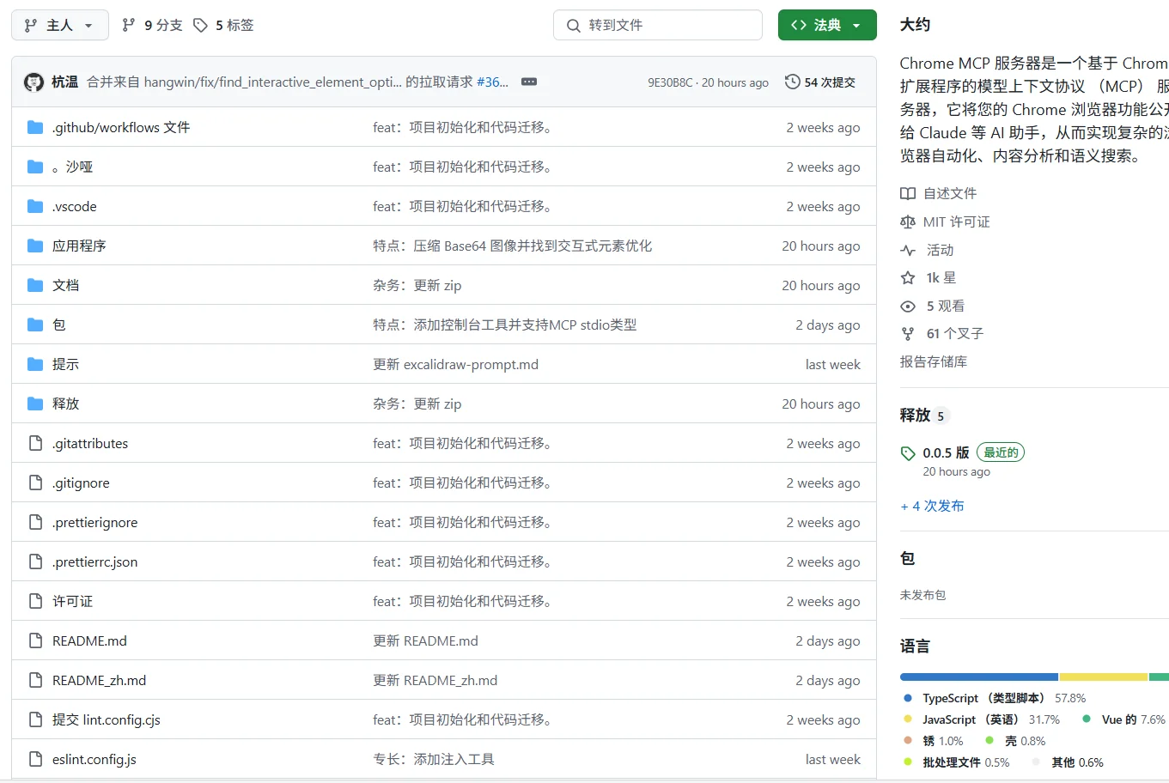The height and width of the screenshot is (783, 1169).
Task: Star the repo using the star icon
Action: coord(908,277)
